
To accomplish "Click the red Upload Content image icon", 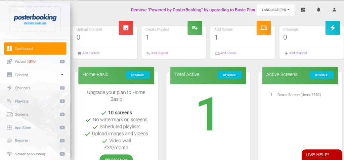I will click(x=126, y=28).
